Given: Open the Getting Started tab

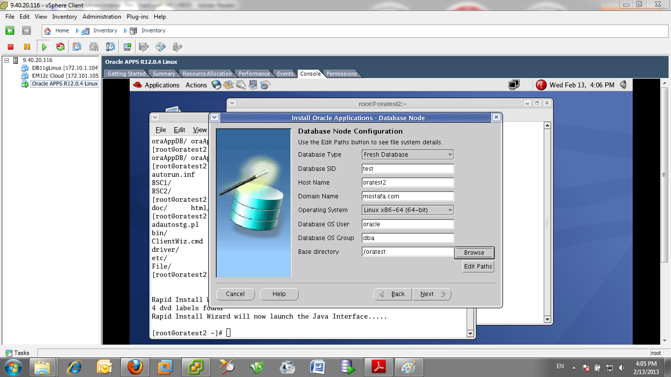Looking at the screenshot, I should point(126,74).
